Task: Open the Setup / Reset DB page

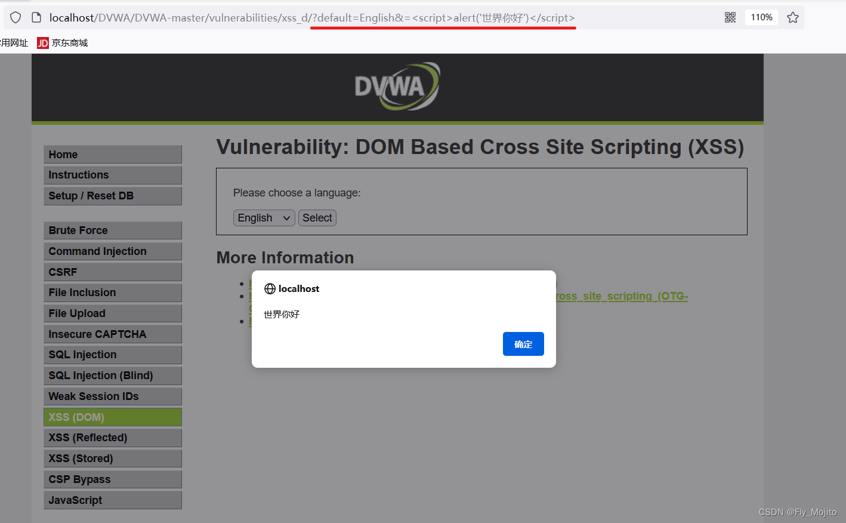Action: 112,195
